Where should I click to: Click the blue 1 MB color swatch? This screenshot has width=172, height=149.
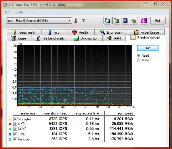tap(10, 134)
